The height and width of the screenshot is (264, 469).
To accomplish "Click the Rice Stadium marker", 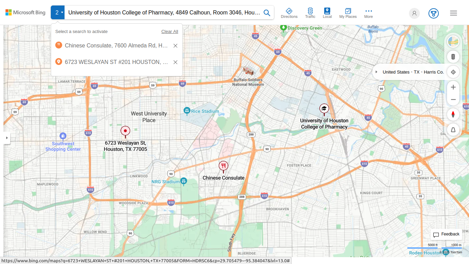I will tap(187, 111).
